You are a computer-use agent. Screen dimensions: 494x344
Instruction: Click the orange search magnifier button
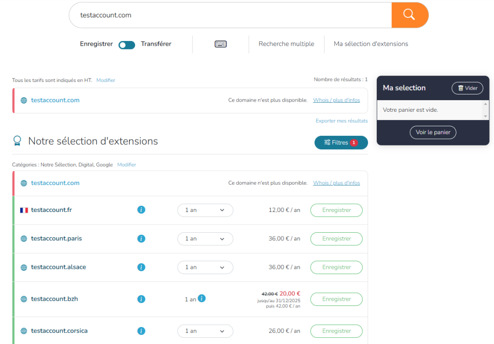pos(409,15)
